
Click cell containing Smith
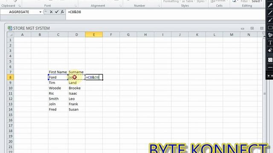58,99
